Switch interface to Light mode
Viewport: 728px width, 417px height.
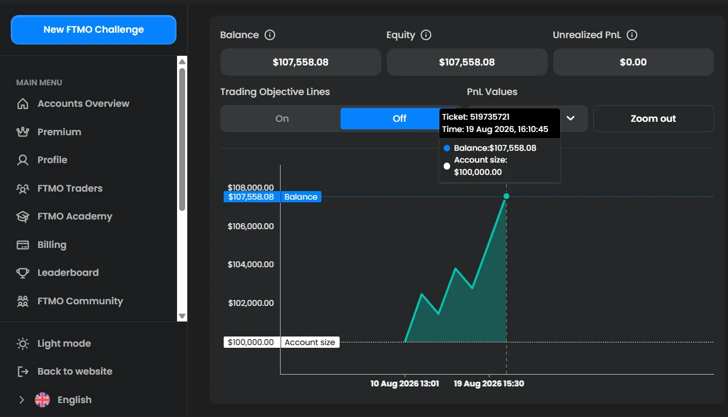coord(64,343)
